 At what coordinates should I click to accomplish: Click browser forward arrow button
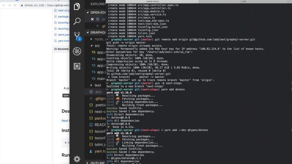tap(9, 5)
